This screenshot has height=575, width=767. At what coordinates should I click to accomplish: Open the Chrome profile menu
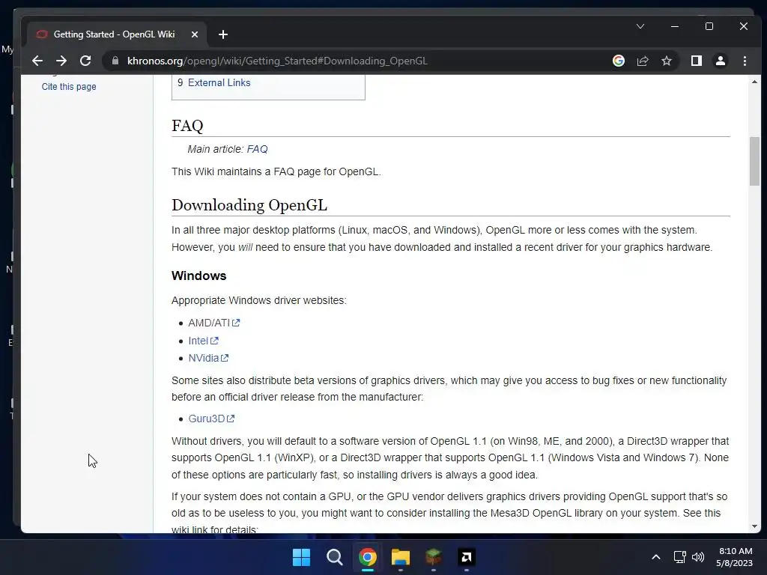point(720,61)
